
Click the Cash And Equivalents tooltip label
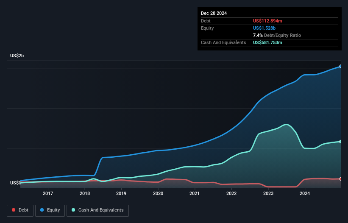[x=223, y=42]
